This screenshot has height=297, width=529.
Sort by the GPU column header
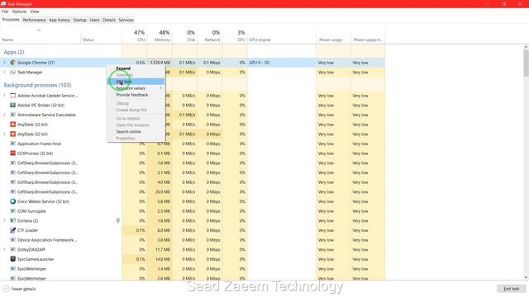point(235,35)
